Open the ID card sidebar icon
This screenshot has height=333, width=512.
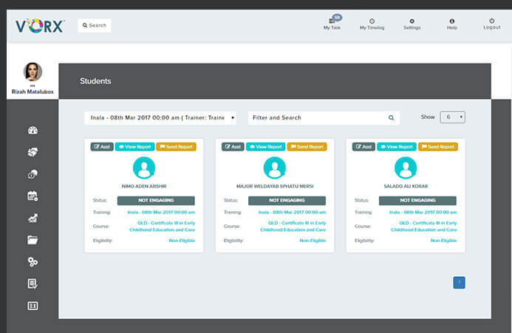point(33,306)
